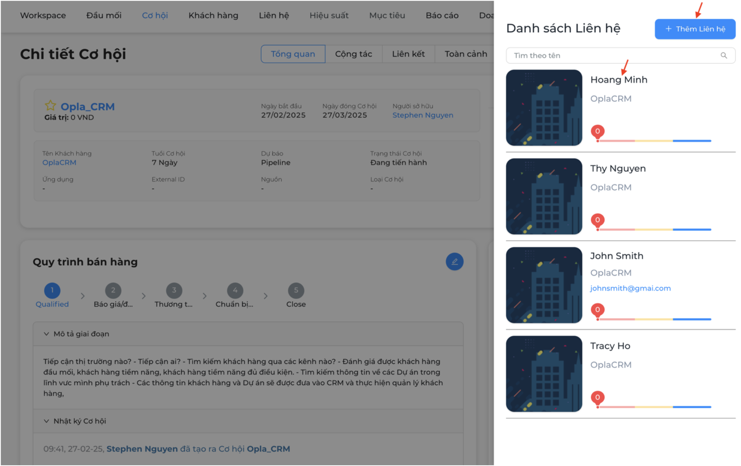The width and height of the screenshot is (741, 466).
Task: Click Stephen Nguyen in the opportunity log
Action: (x=142, y=449)
